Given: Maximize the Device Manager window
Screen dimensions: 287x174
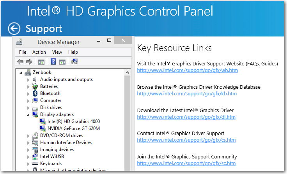Looking at the screenshot, I should click(x=109, y=40).
